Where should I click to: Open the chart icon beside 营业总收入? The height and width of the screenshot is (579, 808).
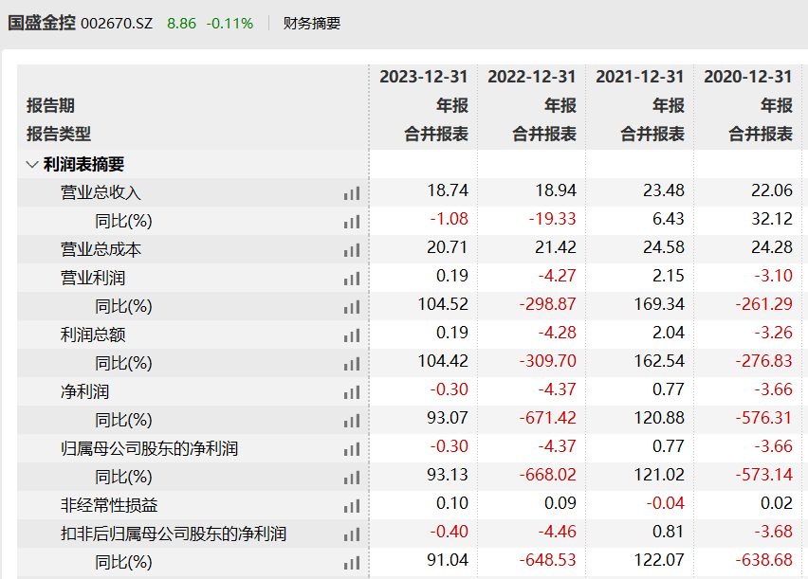pyautogui.click(x=351, y=192)
